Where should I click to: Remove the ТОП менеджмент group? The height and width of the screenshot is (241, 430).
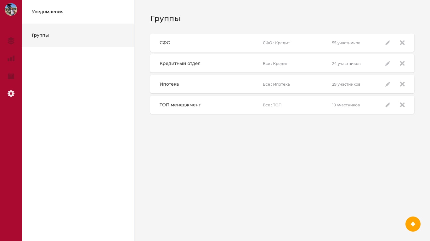coord(402,105)
